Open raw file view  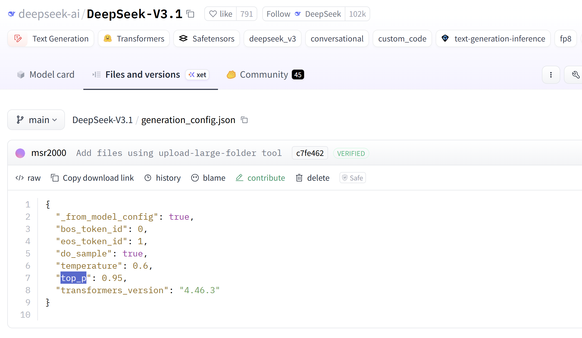point(28,178)
